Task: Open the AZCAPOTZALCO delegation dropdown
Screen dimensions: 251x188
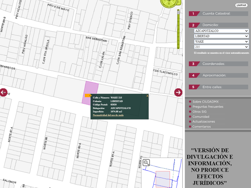Action: click(221, 31)
